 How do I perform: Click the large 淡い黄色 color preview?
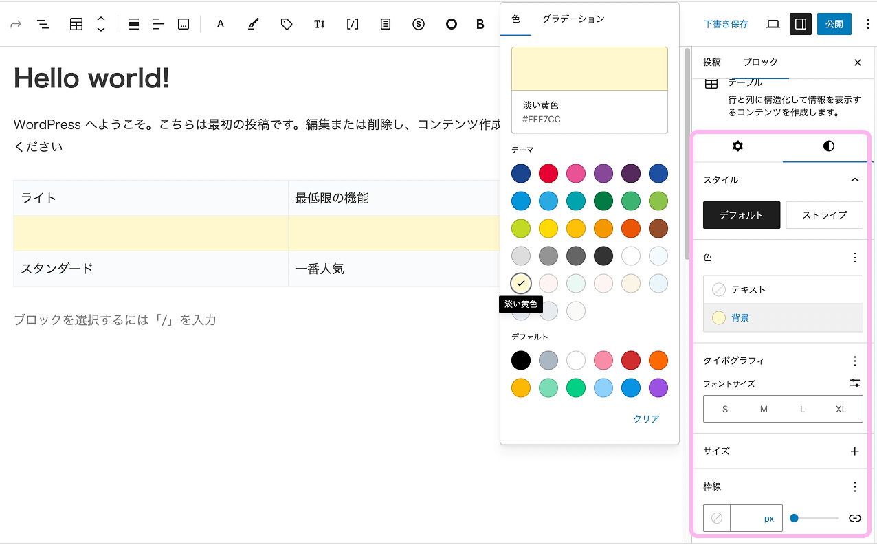pos(590,69)
